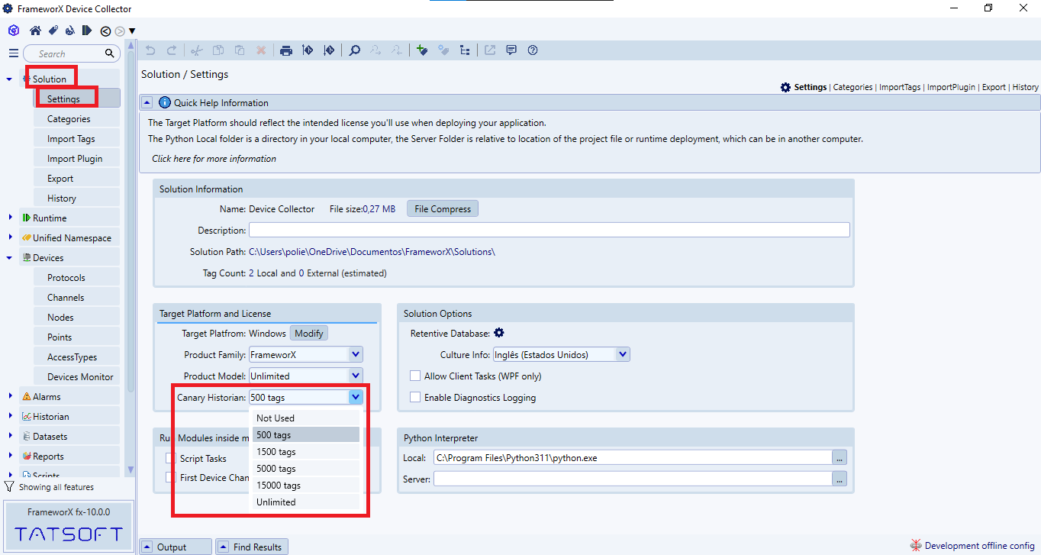Click the hamburger menu icon beside Search
Image resolution: width=1041 pixels, height=555 pixels.
tap(13, 53)
